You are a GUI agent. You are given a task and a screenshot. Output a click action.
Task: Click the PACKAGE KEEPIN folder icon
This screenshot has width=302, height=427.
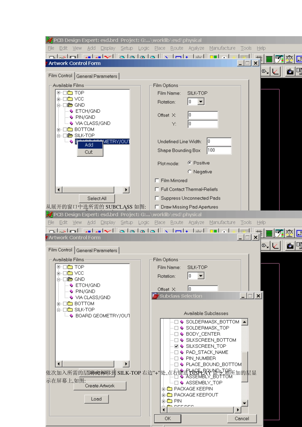click(170, 389)
